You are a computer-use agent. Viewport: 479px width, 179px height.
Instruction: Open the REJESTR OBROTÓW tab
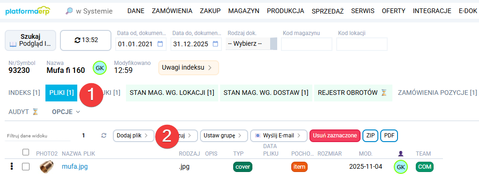[x=353, y=93]
